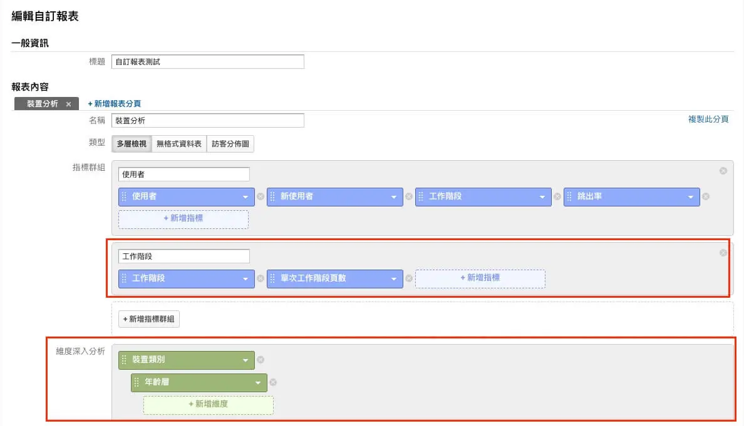The height and width of the screenshot is (426, 744).
Task: Delete the 使用者 metric in the first group
Action: pyautogui.click(x=260, y=196)
